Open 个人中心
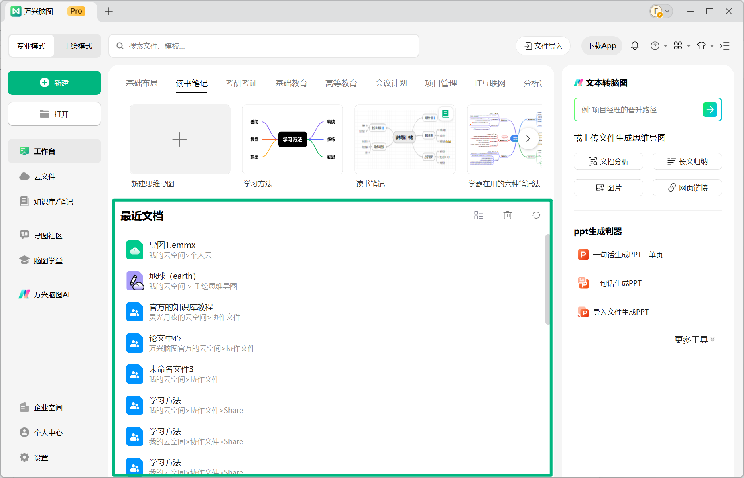Image resolution: width=744 pixels, height=478 pixels. tap(54, 433)
